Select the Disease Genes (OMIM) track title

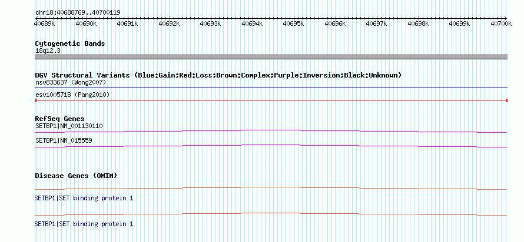pyautogui.click(x=76, y=176)
